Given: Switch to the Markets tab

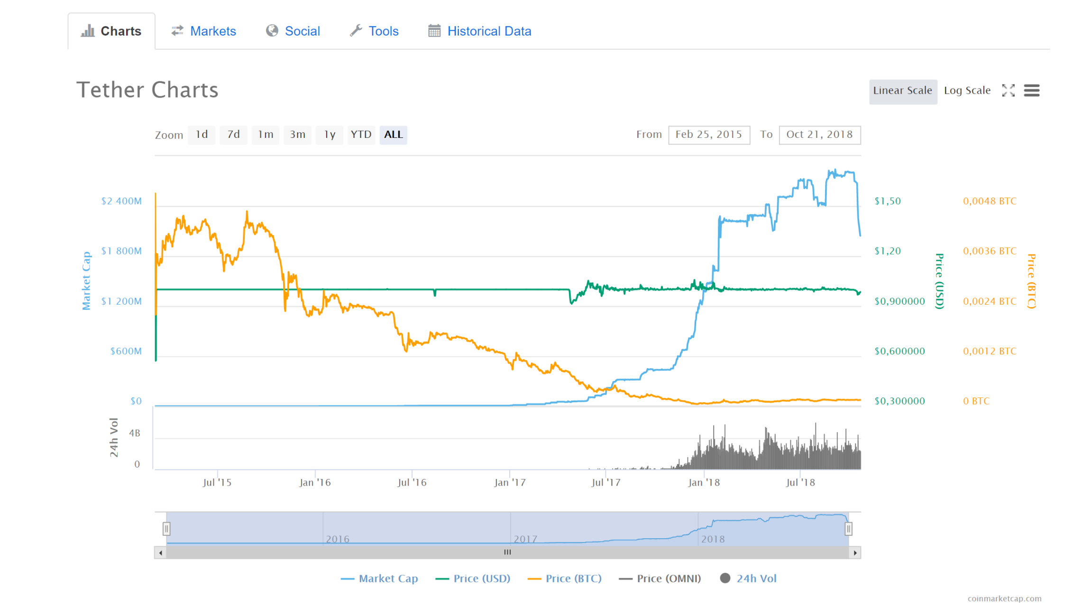Looking at the screenshot, I should pyautogui.click(x=203, y=31).
